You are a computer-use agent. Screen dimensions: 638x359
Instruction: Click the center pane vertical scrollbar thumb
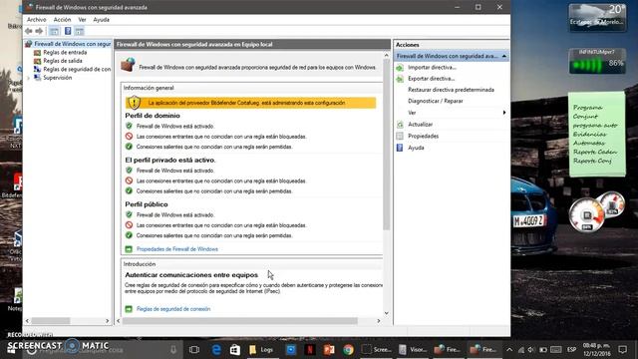(386, 145)
